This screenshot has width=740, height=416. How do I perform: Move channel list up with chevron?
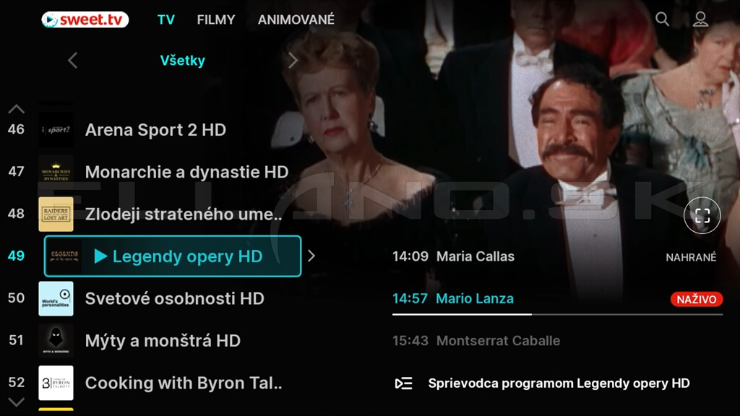click(x=16, y=110)
